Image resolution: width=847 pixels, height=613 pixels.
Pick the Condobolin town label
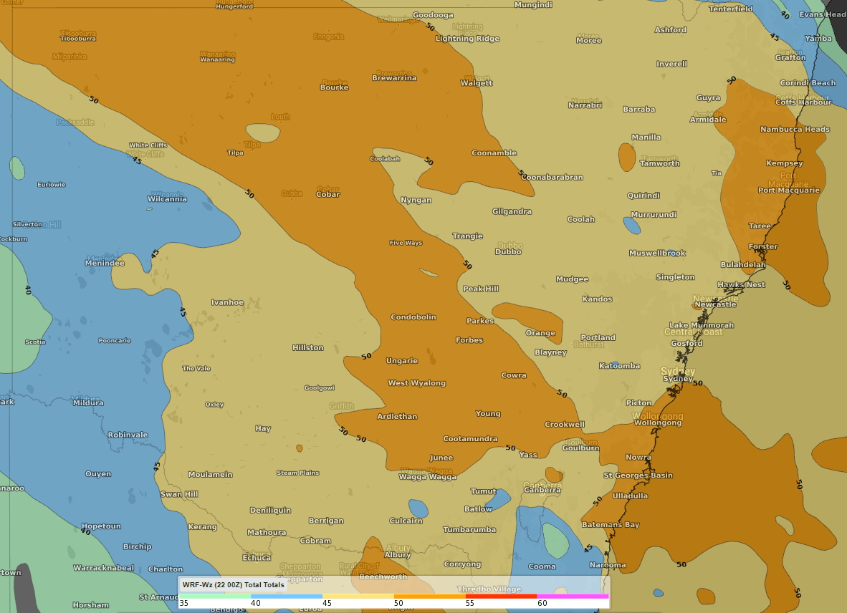point(413,317)
